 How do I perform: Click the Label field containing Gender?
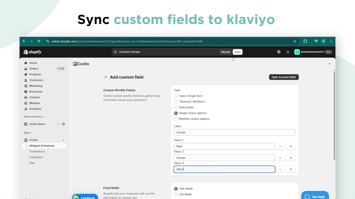[x=235, y=132]
